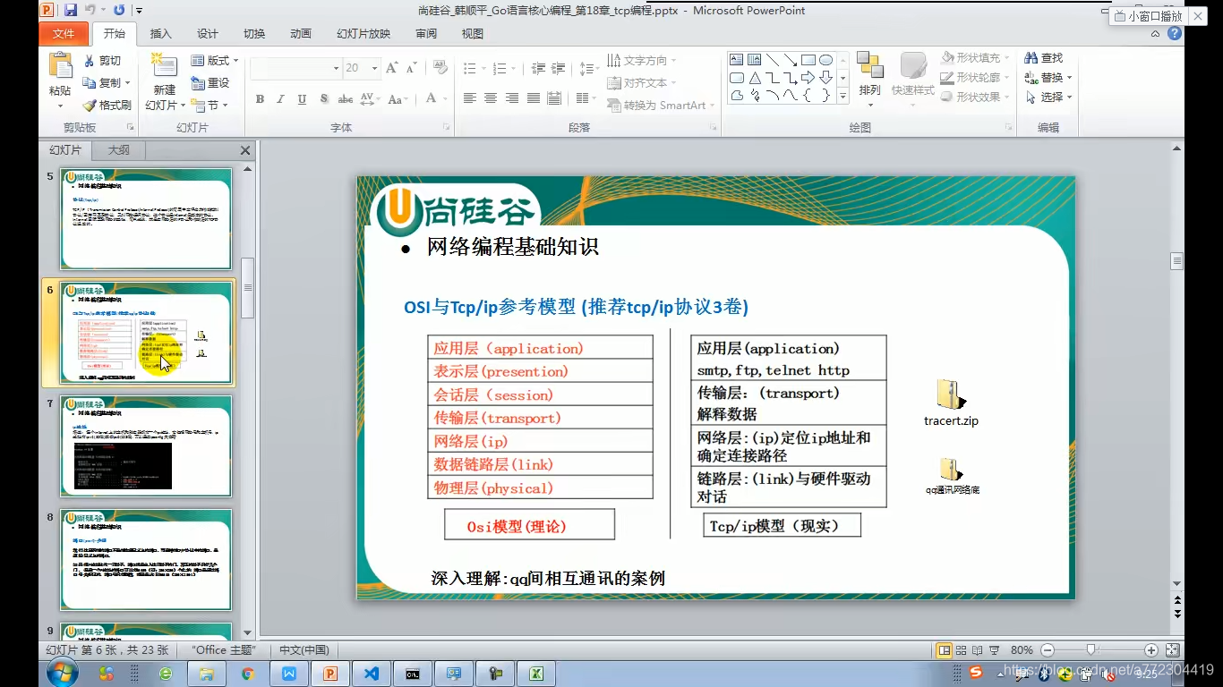The height and width of the screenshot is (687, 1223).
Task: Open the Text Direction (文字方向) dropdown
Action: click(x=642, y=61)
